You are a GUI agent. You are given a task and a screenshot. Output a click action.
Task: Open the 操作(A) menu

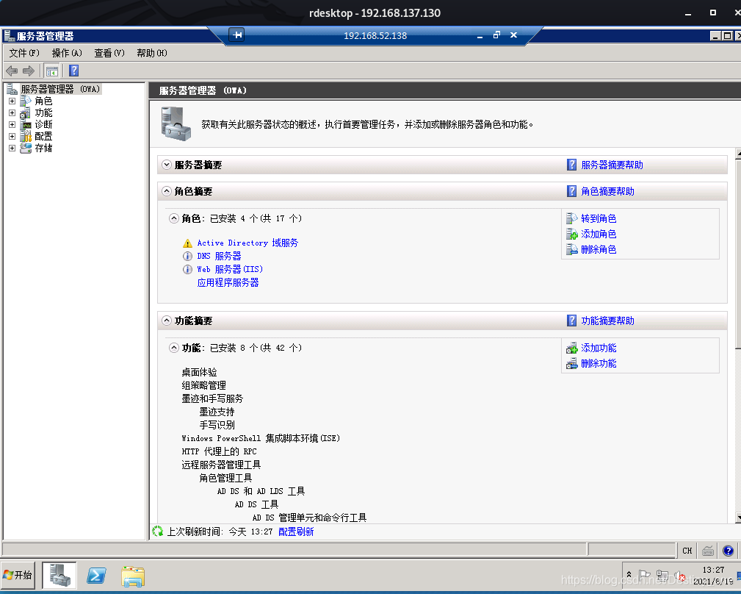pos(67,53)
